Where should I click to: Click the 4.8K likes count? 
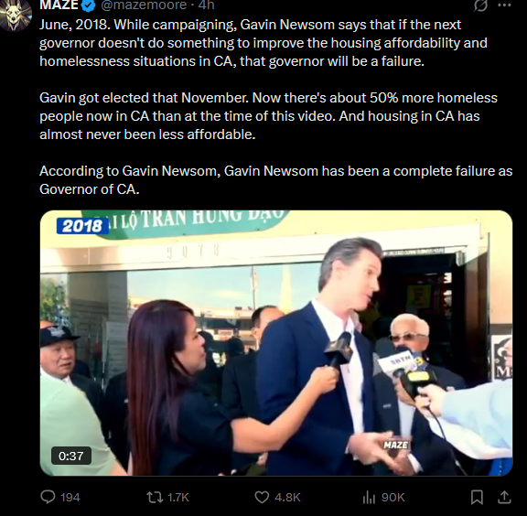(287, 497)
